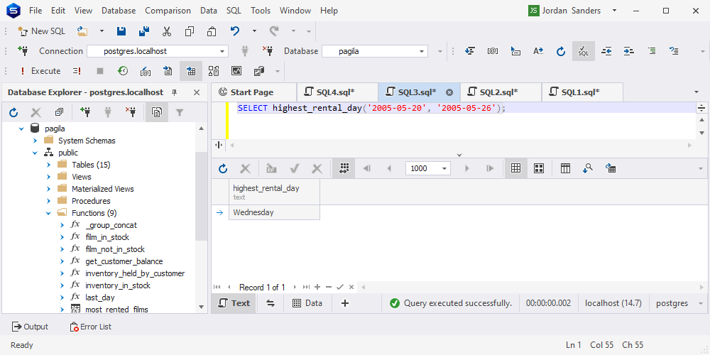Expand the System Schemas folder
The image size is (710, 355).
[x=35, y=141]
